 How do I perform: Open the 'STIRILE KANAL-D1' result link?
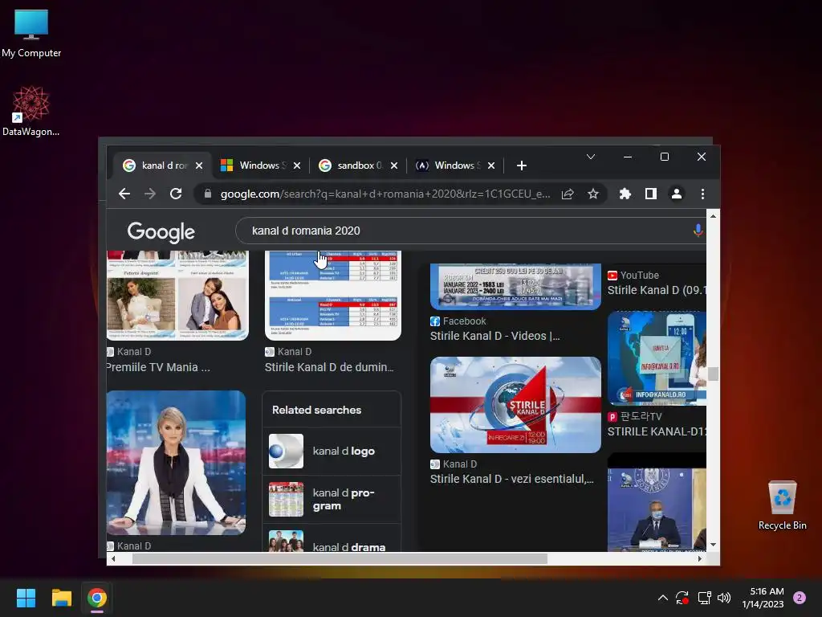point(657,431)
